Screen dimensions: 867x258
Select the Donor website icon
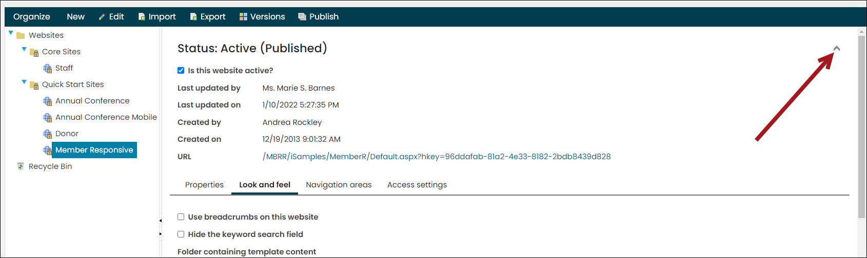point(48,134)
